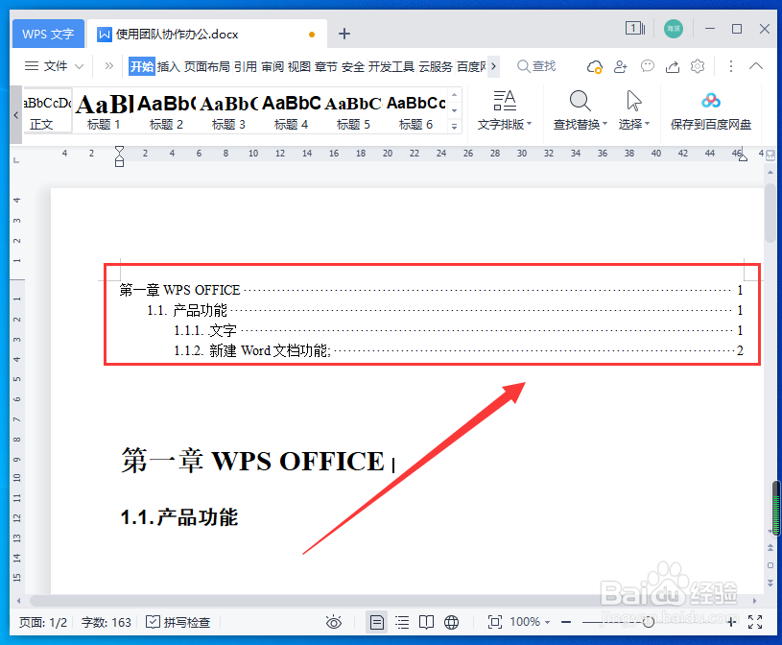This screenshot has height=645, width=782.
Task: Collapse the ribbon with up chevron
Action: click(756, 66)
